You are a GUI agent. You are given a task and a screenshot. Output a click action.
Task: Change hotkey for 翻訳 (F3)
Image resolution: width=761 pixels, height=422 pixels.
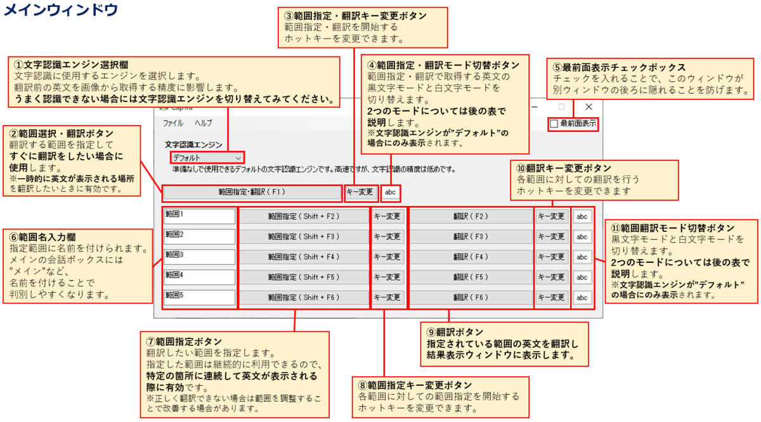point(552,237)
